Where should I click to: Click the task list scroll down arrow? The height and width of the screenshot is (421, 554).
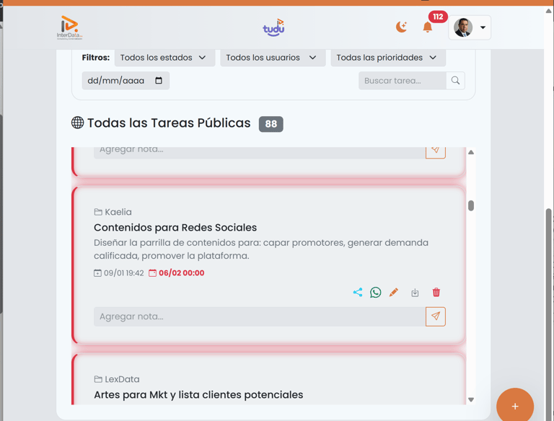tap(470, 399)
